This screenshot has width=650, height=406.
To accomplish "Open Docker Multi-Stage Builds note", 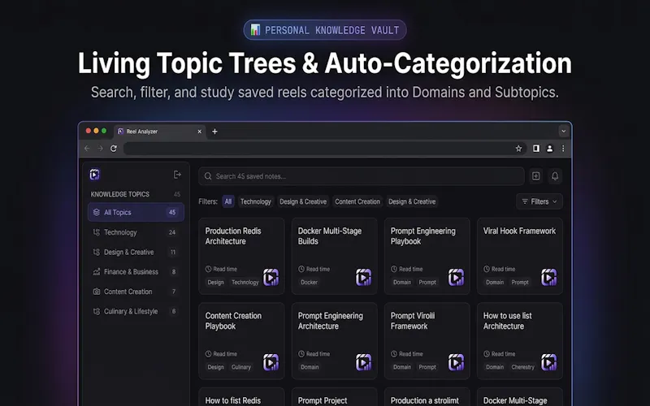I will [x=334, y=256].
